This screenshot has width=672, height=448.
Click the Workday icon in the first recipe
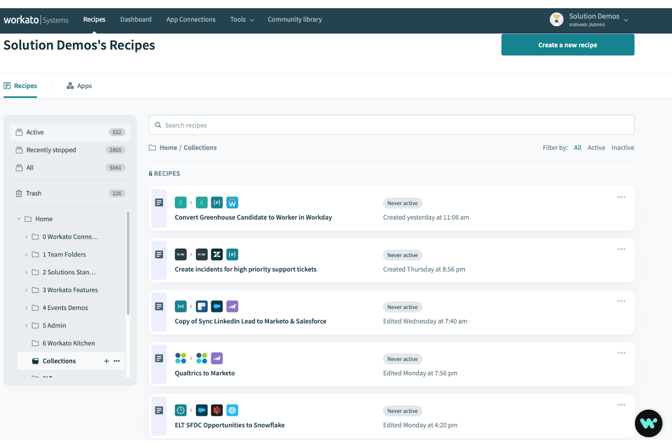coord(232,202)
